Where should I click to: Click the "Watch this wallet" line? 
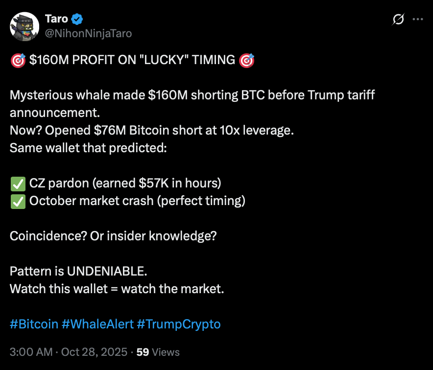pos(117,289)
